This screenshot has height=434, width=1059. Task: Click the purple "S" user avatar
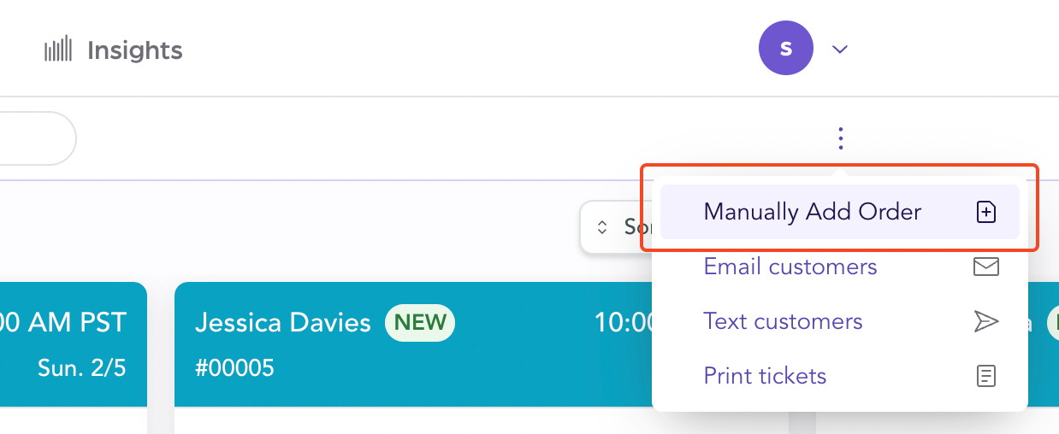(x=785, y=49)
